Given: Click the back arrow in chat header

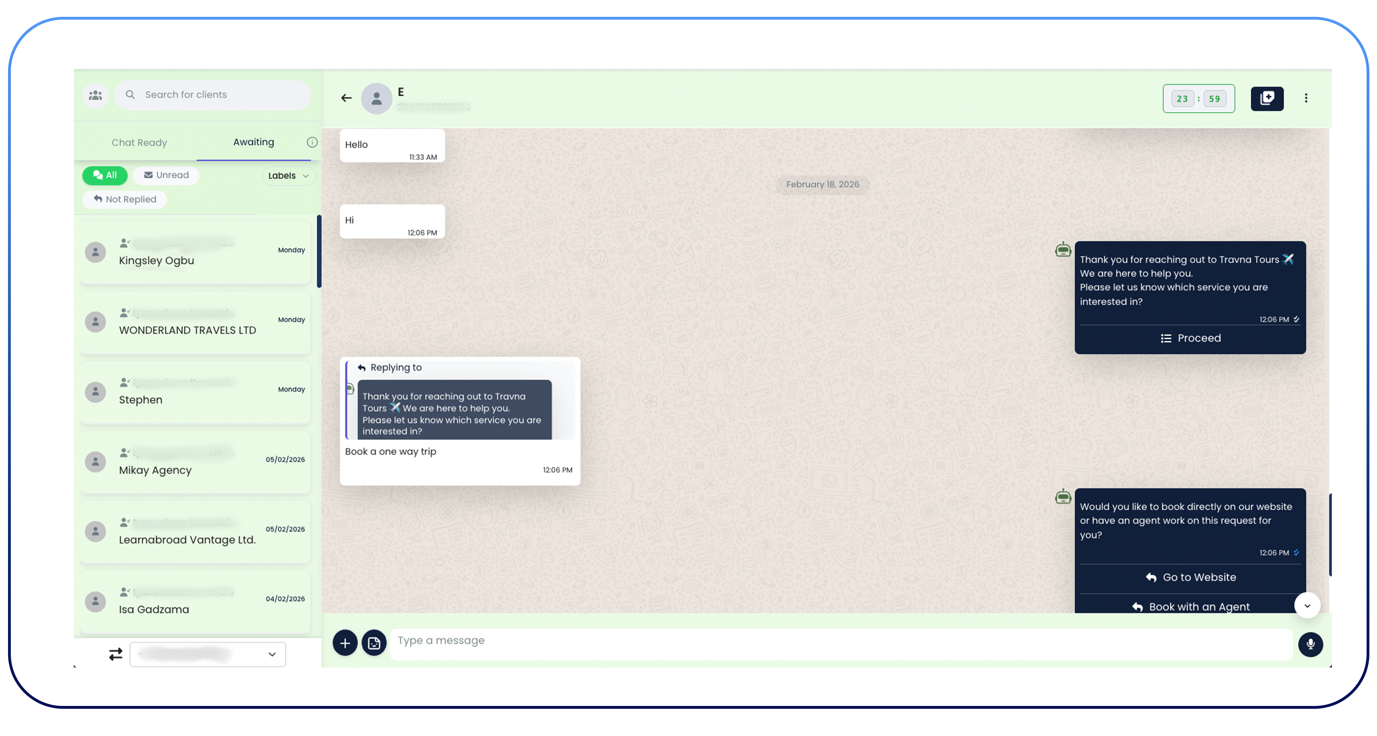Looking at the screenshot, I should [346, 98].
